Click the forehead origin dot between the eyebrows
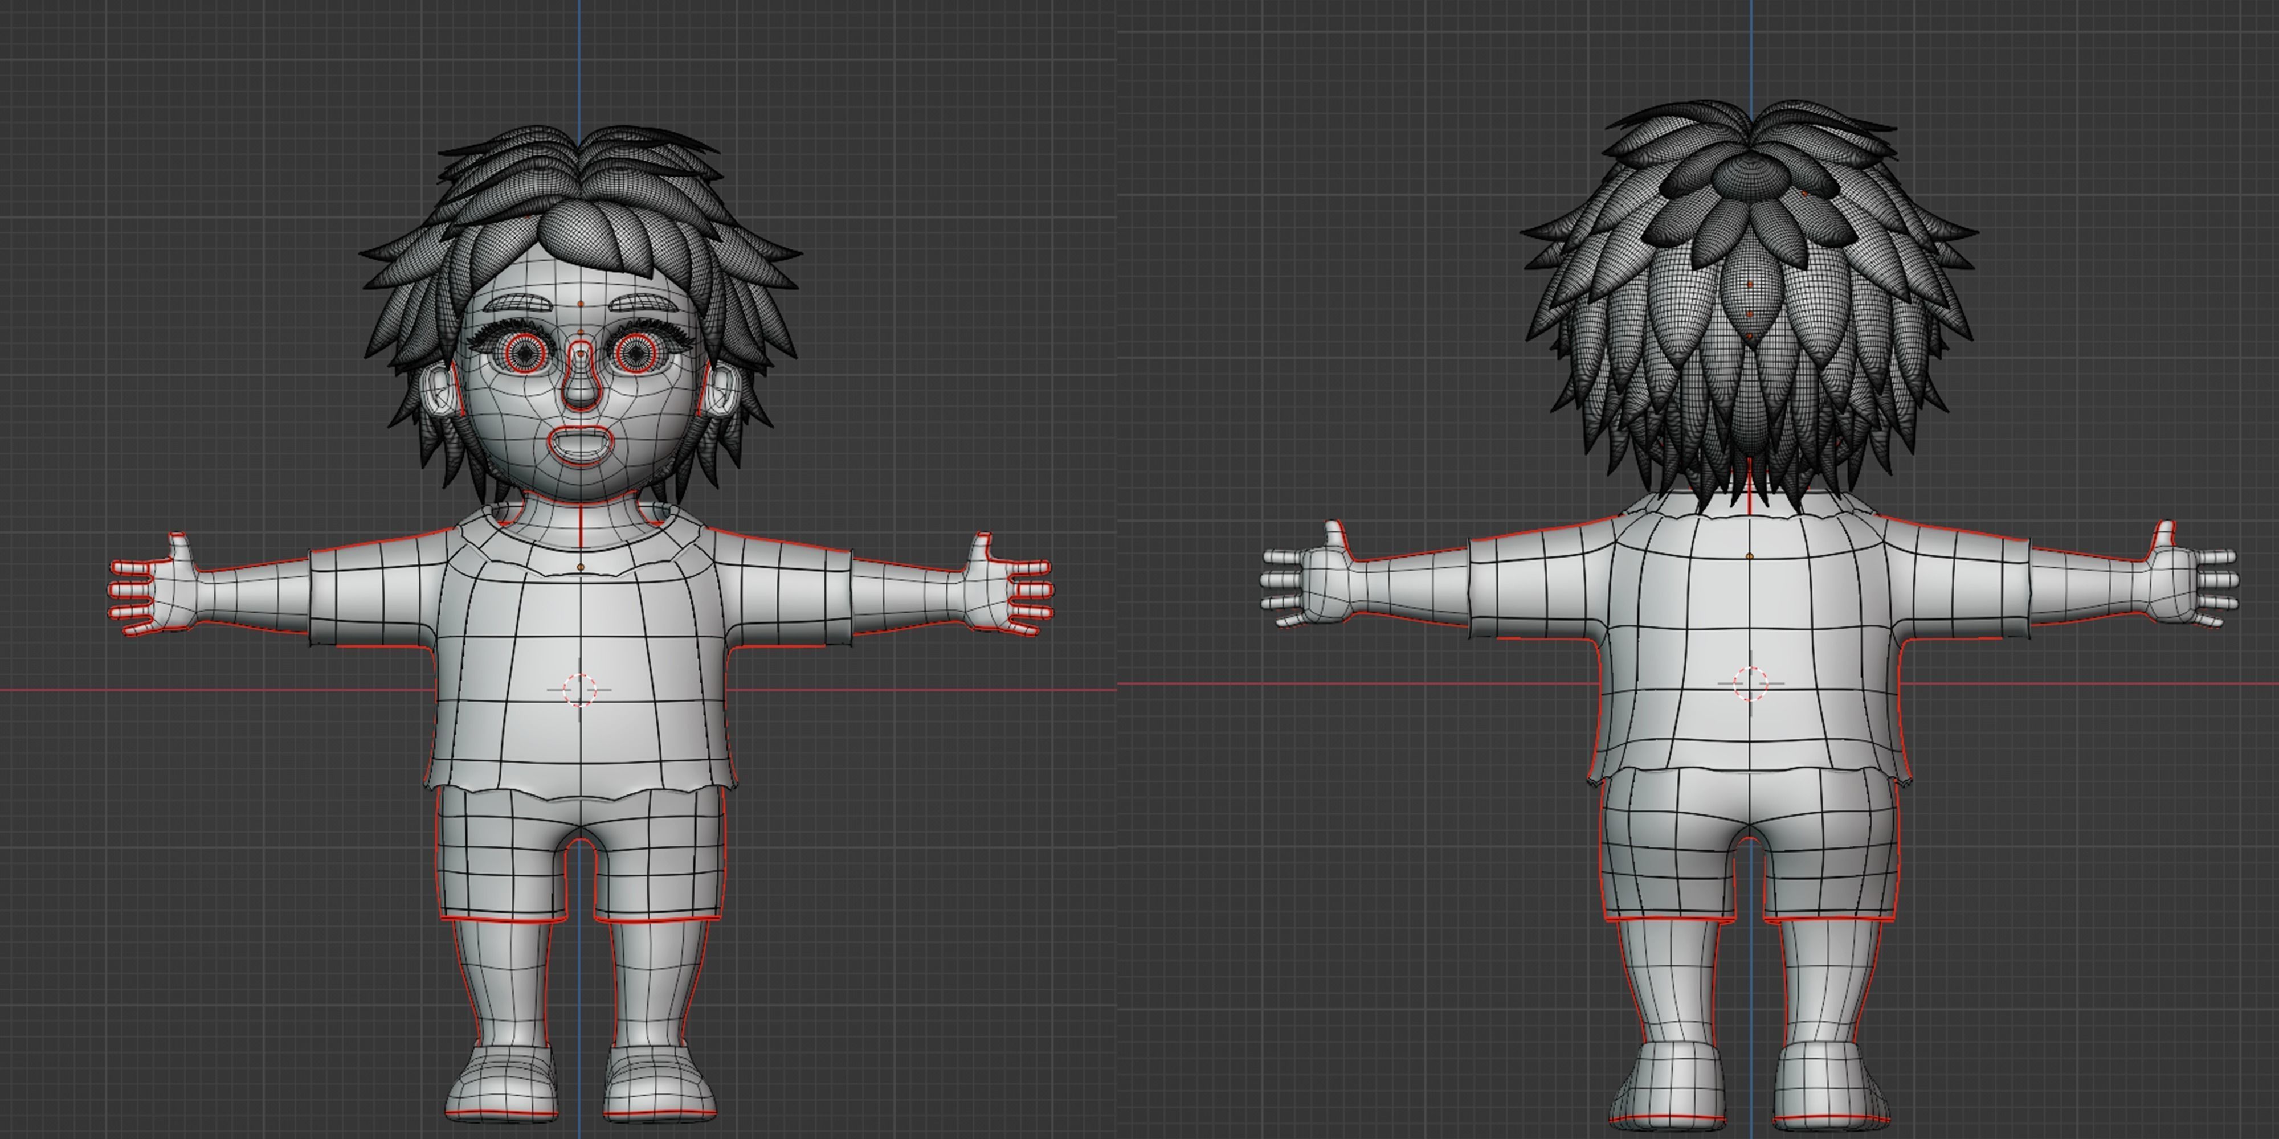2279x1139 pixels. (x=581, y=304)
